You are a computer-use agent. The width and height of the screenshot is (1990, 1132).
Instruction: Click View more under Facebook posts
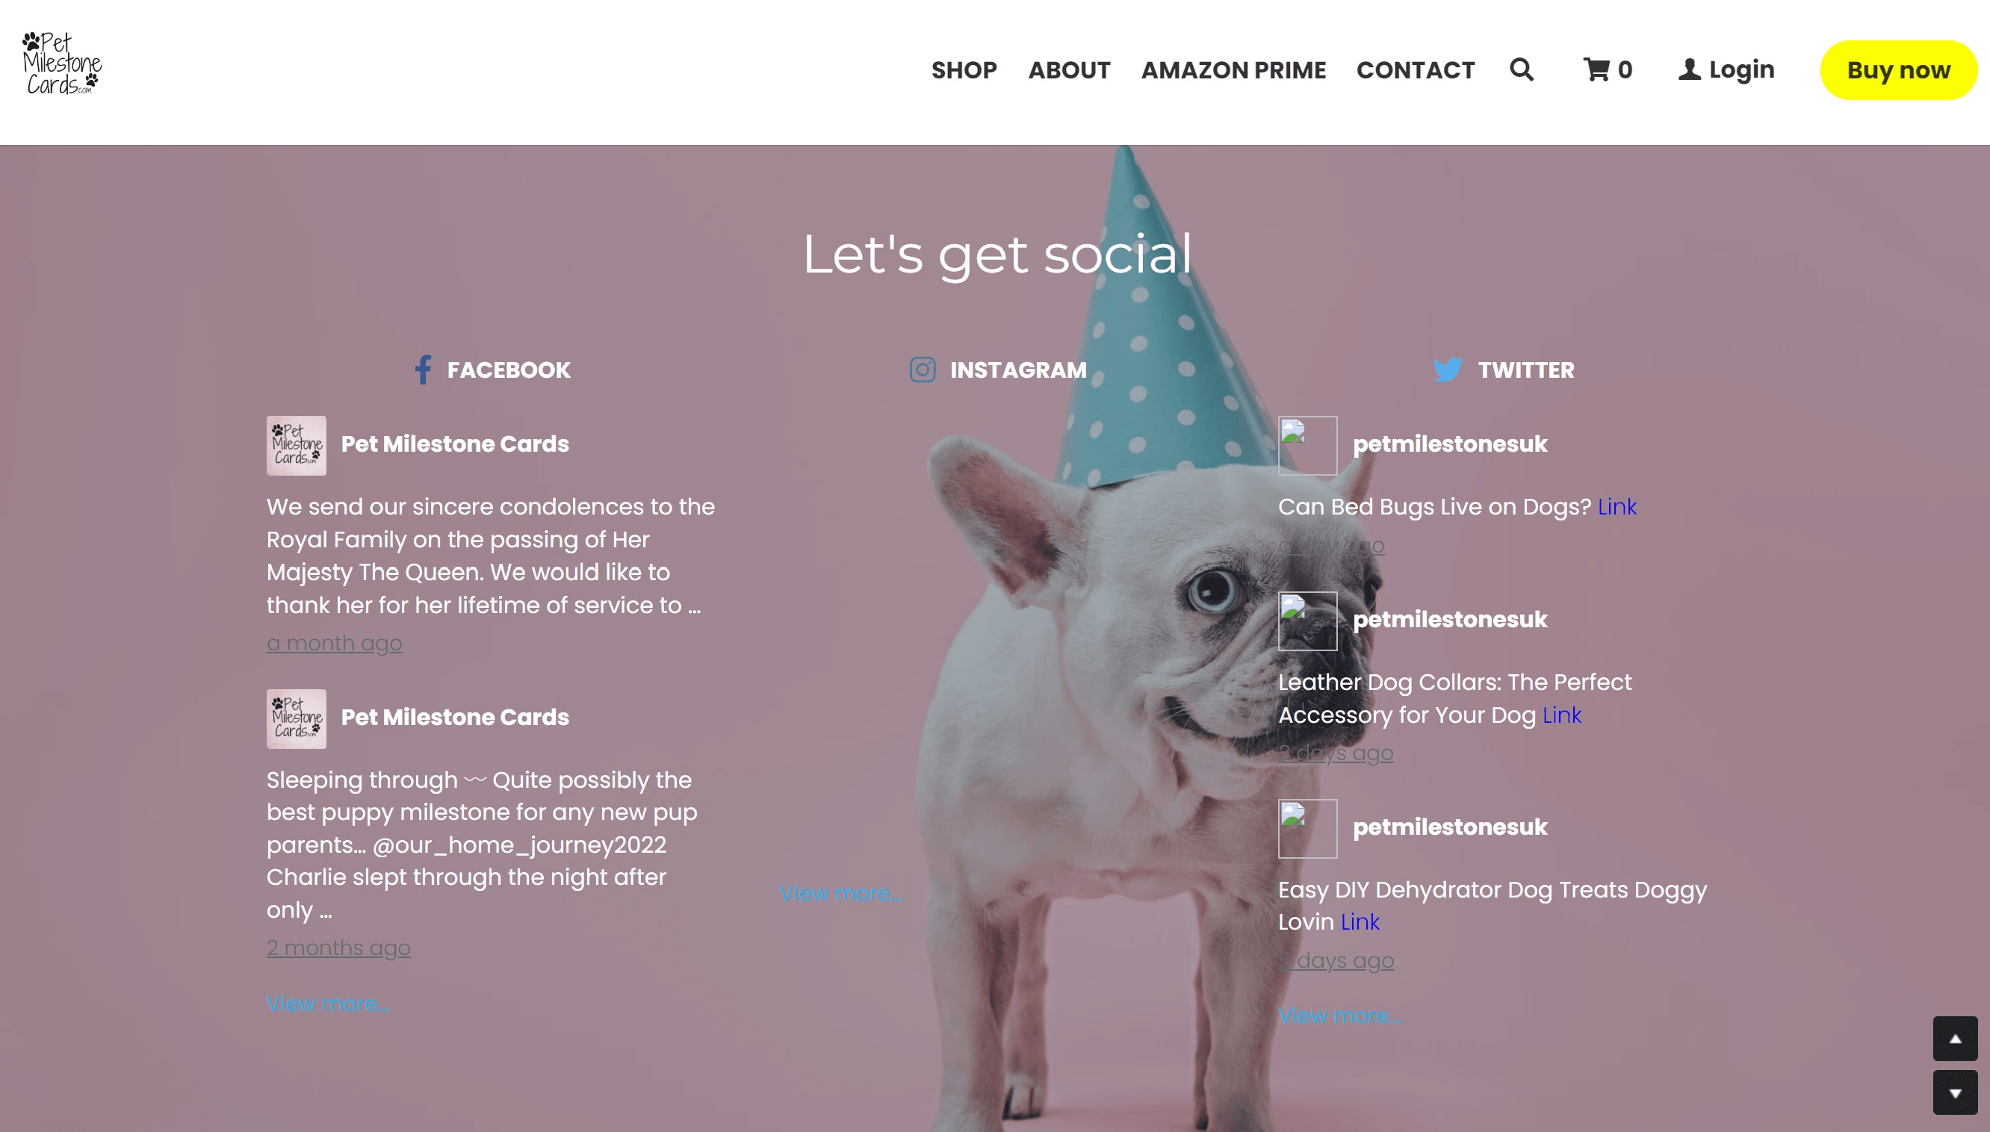(x=328, y=1004)
